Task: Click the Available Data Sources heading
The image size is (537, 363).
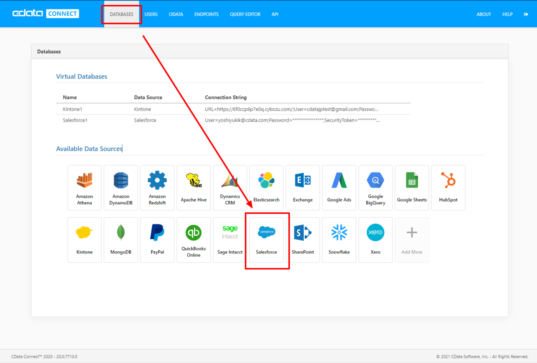Action: (x=89, y=149)
